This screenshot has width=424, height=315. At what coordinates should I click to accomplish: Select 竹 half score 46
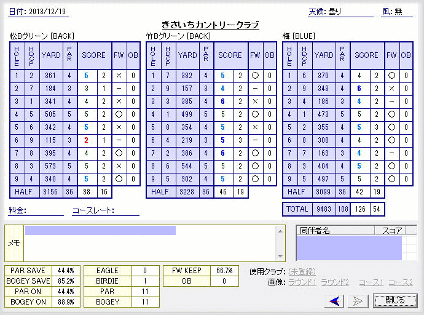coord(223,192)
